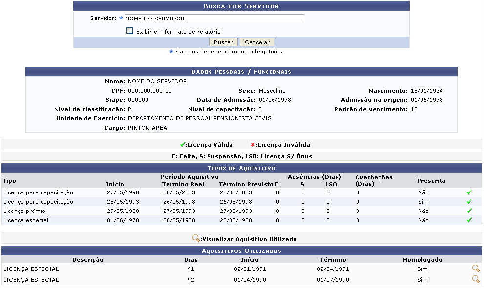The image size is (484, 288).
Task: Click the Busca por Servidor title bar
Action: point(241,6)
